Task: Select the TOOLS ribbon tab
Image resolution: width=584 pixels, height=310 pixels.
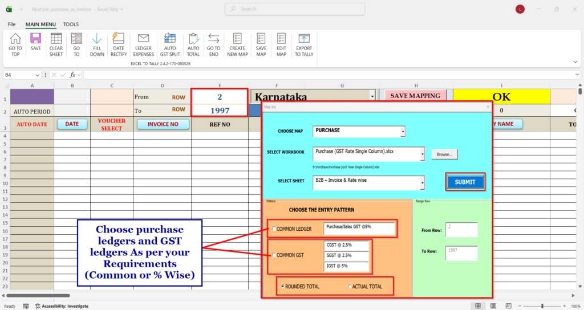Action: [71, 24]
